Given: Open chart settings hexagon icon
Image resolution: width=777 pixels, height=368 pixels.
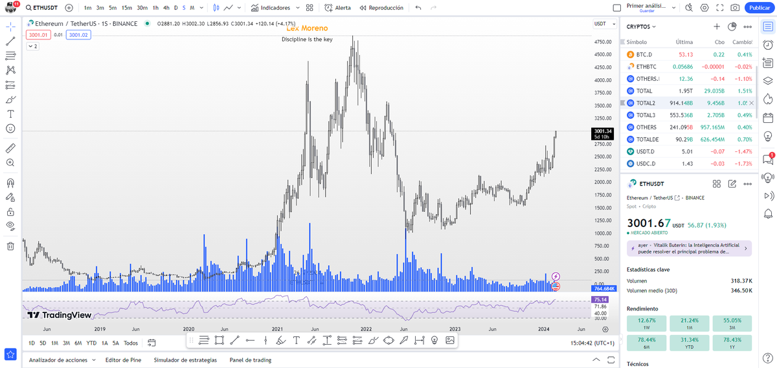Looking at the screenshot, I should 704,8.
